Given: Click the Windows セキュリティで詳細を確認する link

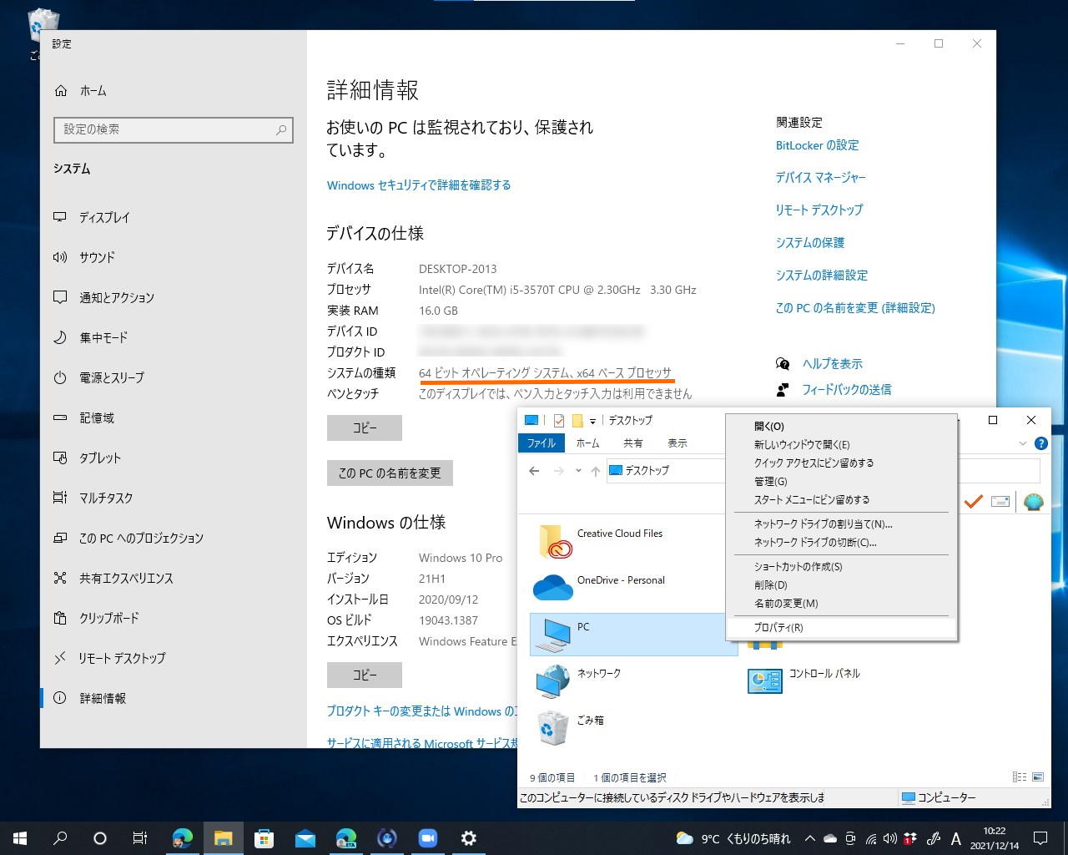Looking at the screenshot, I should (x=418, y=185).
